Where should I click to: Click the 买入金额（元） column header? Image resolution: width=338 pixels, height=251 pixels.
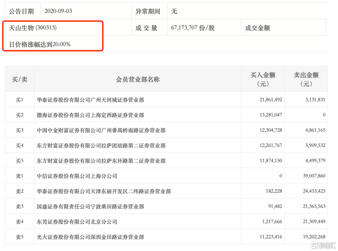tap(263, 79)
